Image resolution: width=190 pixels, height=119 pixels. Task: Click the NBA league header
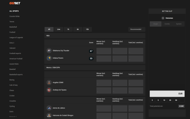coord(95,36)
